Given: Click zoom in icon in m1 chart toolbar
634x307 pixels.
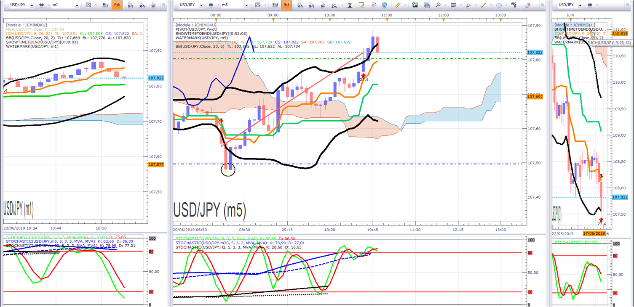Looking at the screenshot, I should [x=130, y=5].
